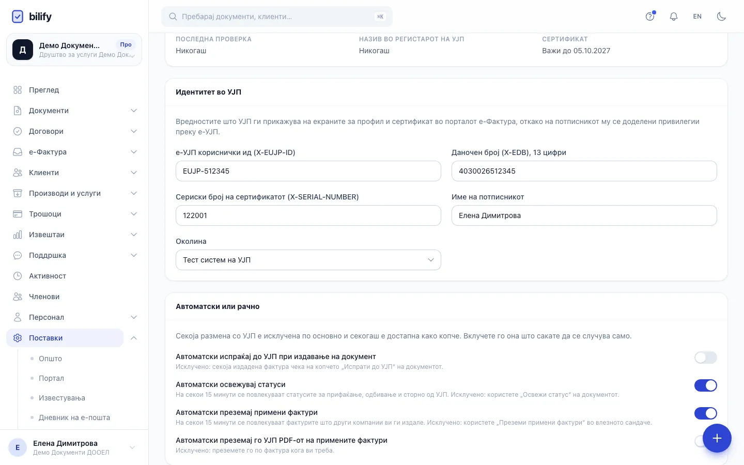Open Општо settings submenu

point(50,359)
